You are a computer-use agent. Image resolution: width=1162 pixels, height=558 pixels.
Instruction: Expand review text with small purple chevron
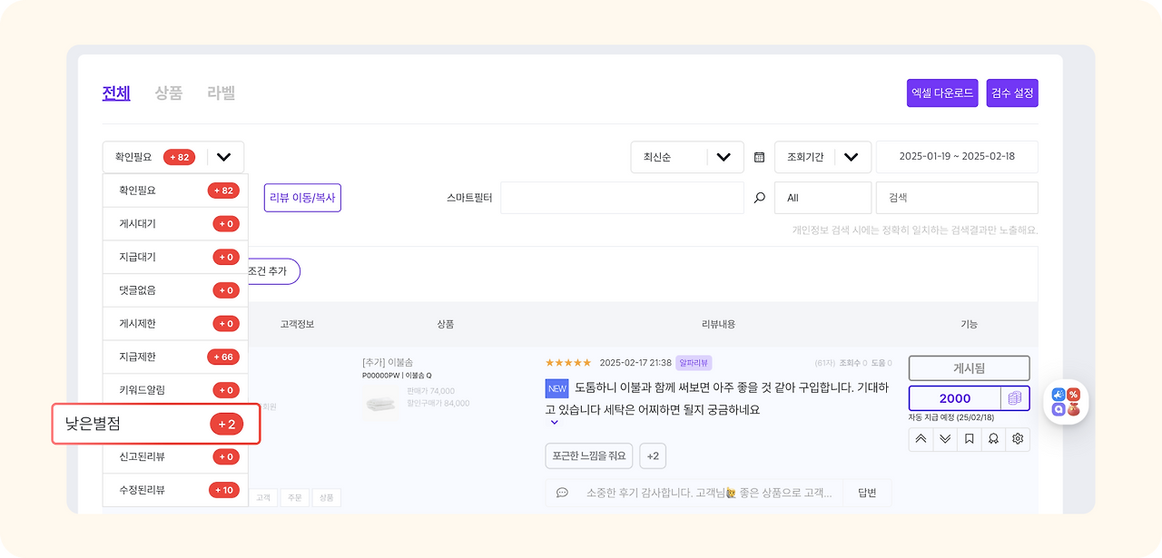pos(554,422)
